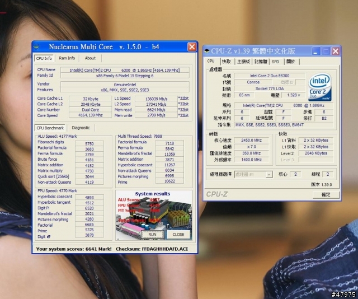
Task: Open the 主機板 tab in CPU-Z
Action: pos(243,62)
